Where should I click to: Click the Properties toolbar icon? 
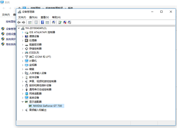36,22
